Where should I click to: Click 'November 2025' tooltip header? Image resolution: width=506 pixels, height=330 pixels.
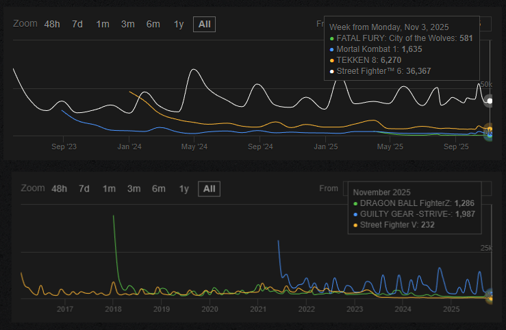point(382,192)
